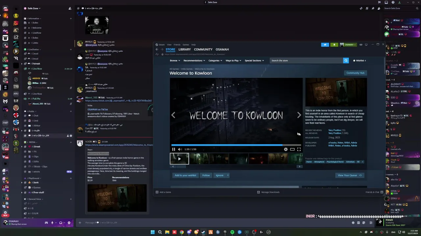This screenshot has width=421, height=236.
Task: Mute the Steam trailer volume
Action: pos(180,149)
